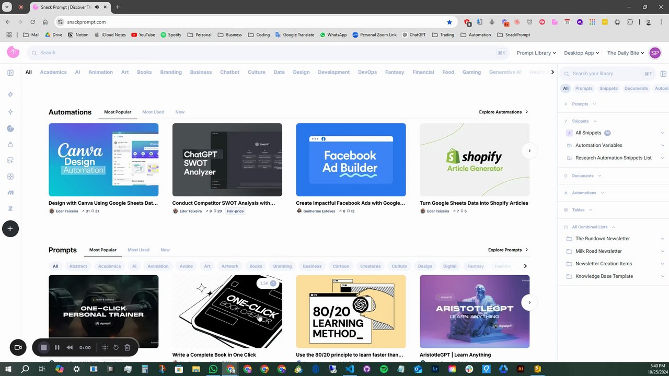Toggle the left sidebar panel icon

[x=10, y=73]
